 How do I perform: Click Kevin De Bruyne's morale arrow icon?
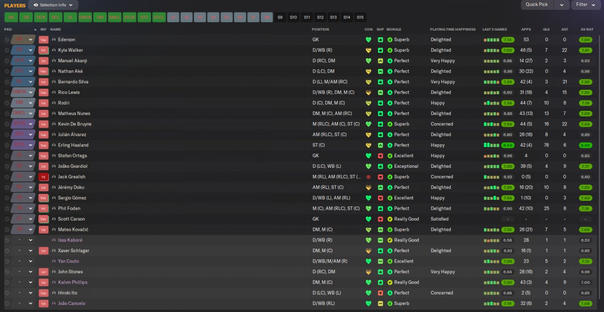pyautogui.click(x=390, y=124)
